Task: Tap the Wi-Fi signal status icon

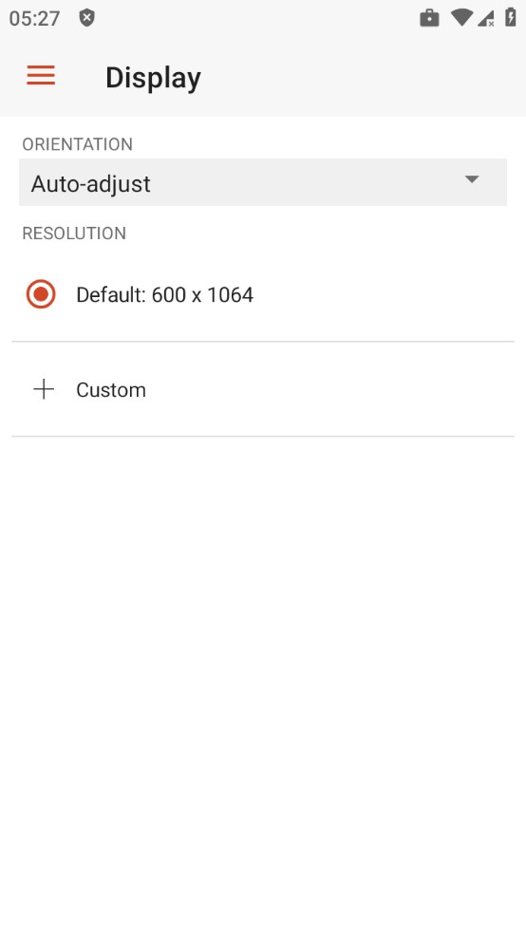Action: [461, 17]
